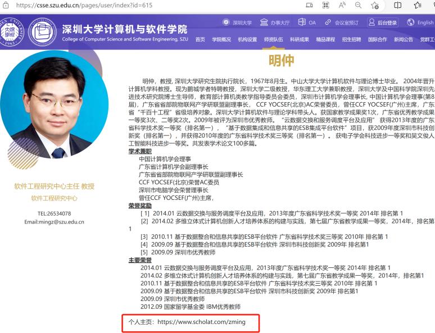This screenshot has height=333, width=435.
Task: Open the 办事大厅 link
Action: (280, 22)
